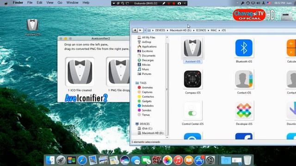This screenshot has height=166, width=296.
Task: Click AveIconifier2 left pane ICO drop target
Action: click(80, 72)
